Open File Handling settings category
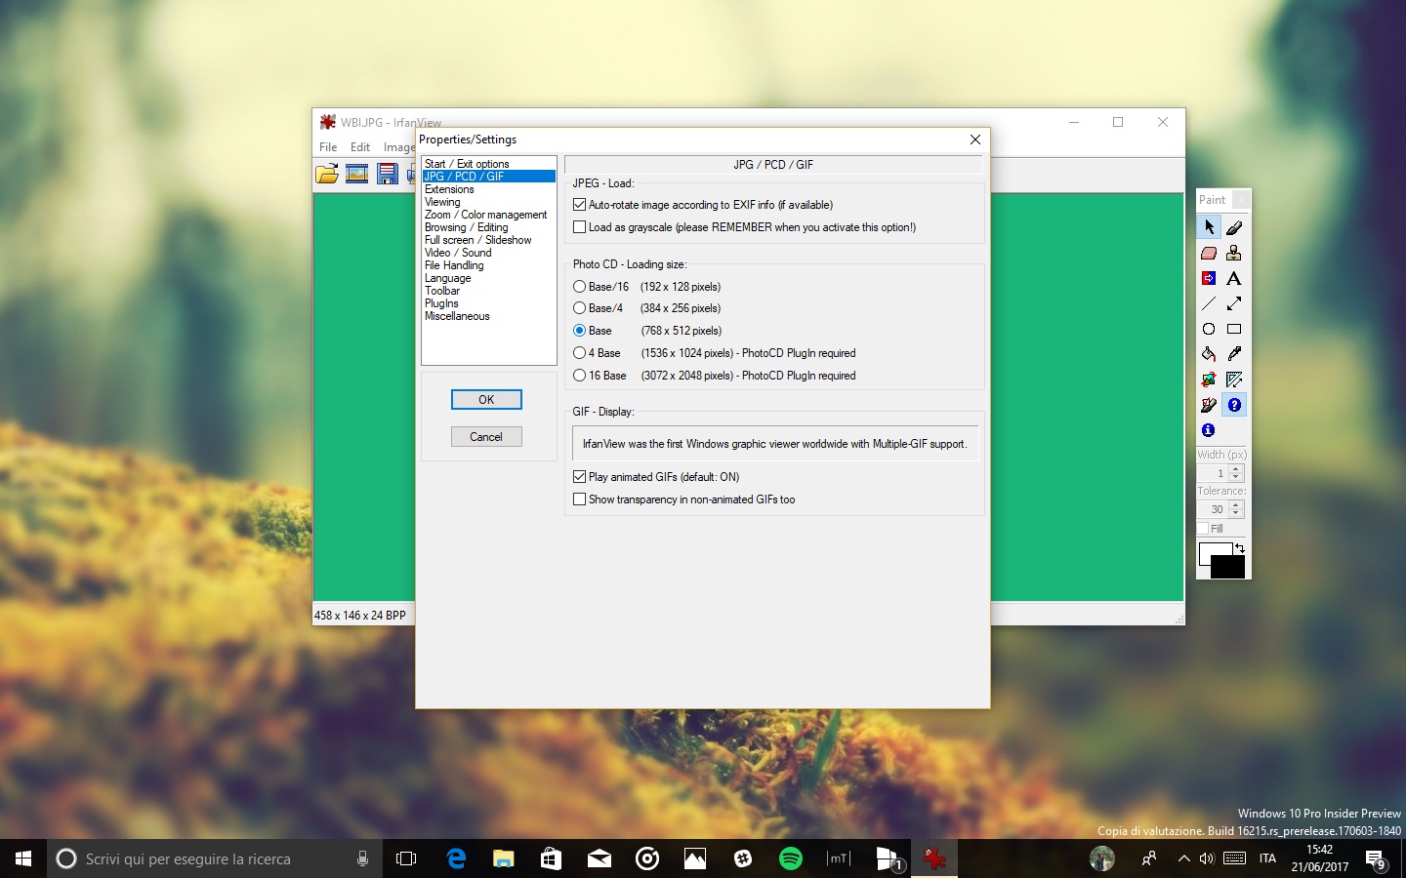 (x=454, y=265)
